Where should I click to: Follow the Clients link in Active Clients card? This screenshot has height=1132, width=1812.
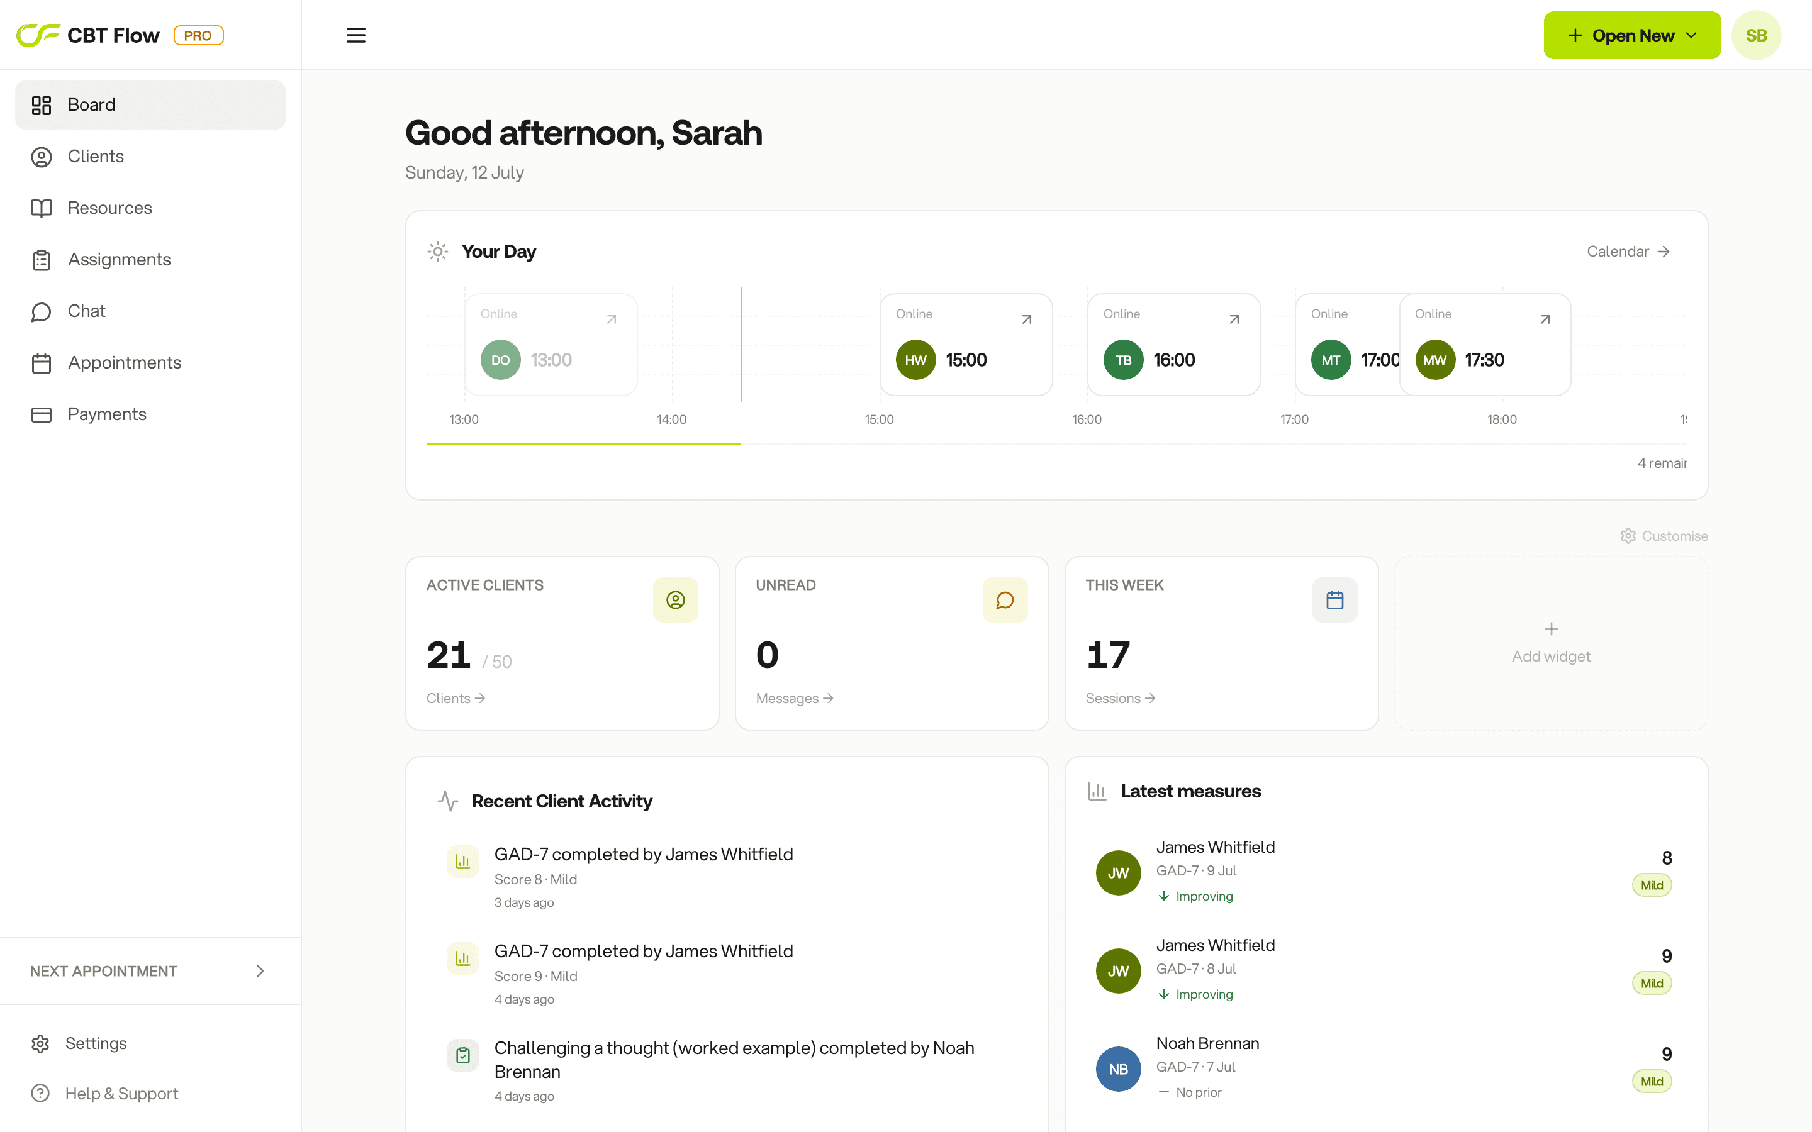456,699
